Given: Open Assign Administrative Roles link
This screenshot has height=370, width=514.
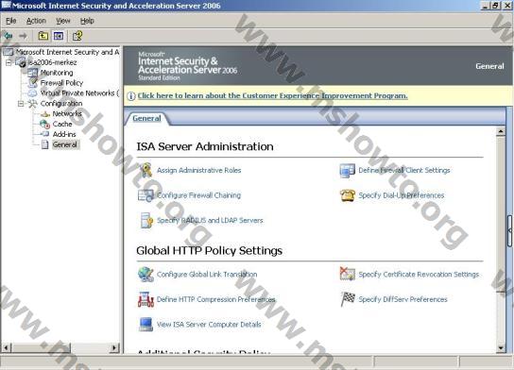Looking at the screenshot, I should [199, 170].
